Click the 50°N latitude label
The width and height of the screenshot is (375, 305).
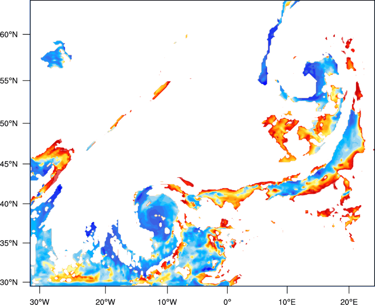tap(9, 123)
